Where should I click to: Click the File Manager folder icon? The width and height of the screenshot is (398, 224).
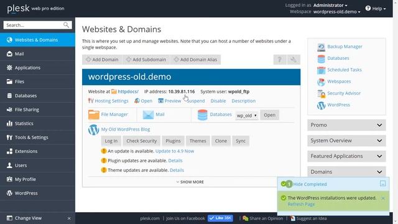coord(94,114)
